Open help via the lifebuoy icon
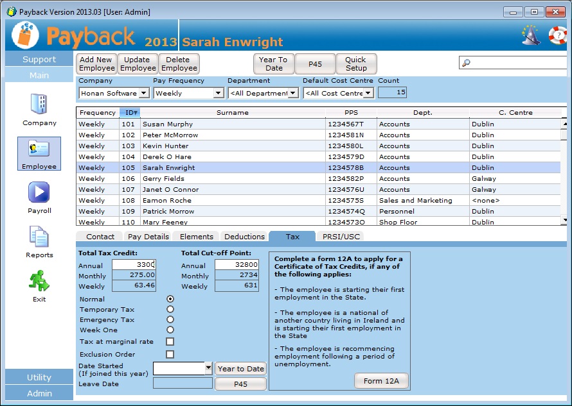572x406 pixels. (x=559, y=35)
